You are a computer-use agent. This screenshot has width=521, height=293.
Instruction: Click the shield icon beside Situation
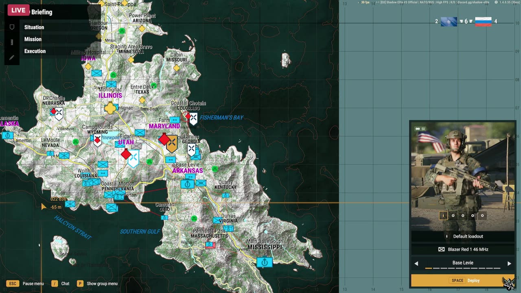tap(12, 27)
